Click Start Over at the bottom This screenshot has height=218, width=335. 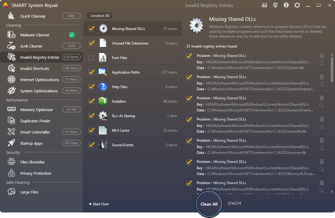coord(99,204)
